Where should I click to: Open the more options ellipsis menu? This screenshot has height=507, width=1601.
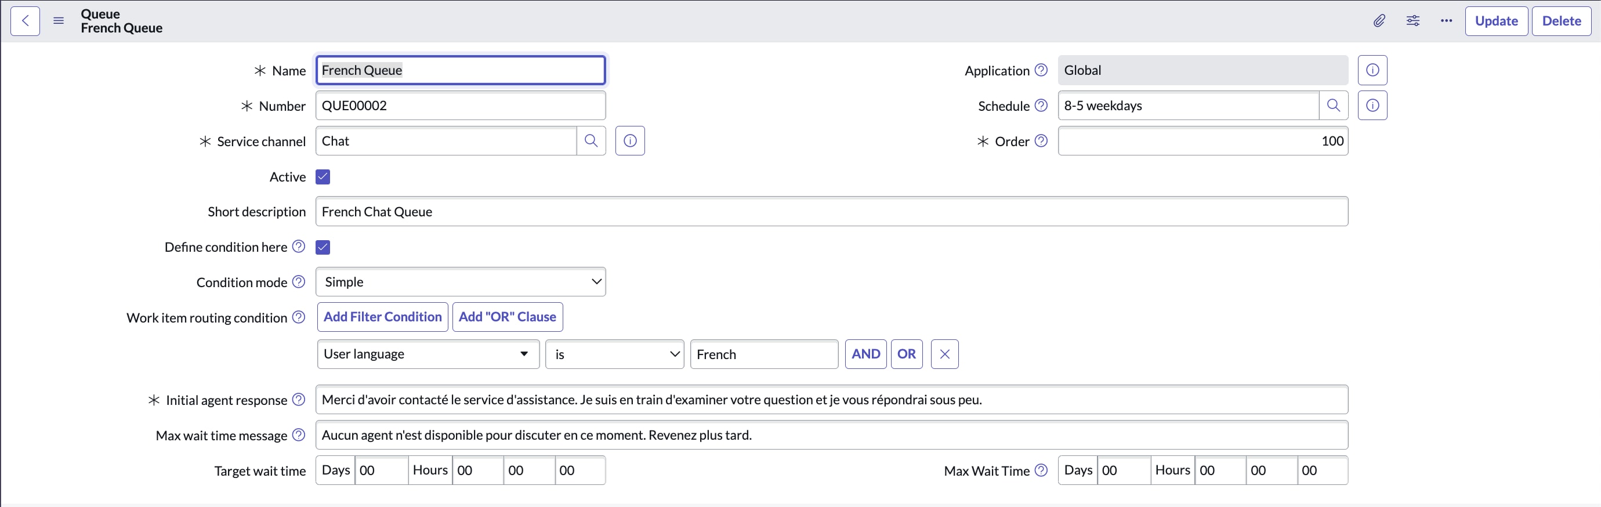tap(1446, 21)
